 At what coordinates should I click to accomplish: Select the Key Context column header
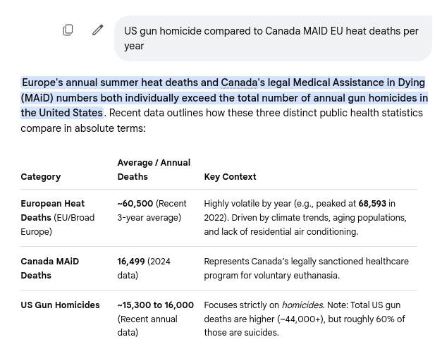coord(230,177)
